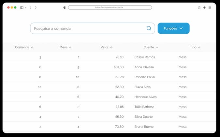This screenshot has width=220, height=137.
Task: Open the privacy shield icon
Action: tap(65, 8)
